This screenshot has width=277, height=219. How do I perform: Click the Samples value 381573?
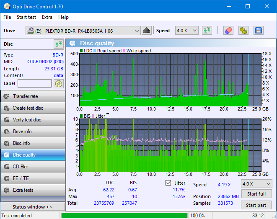[225, 203]
